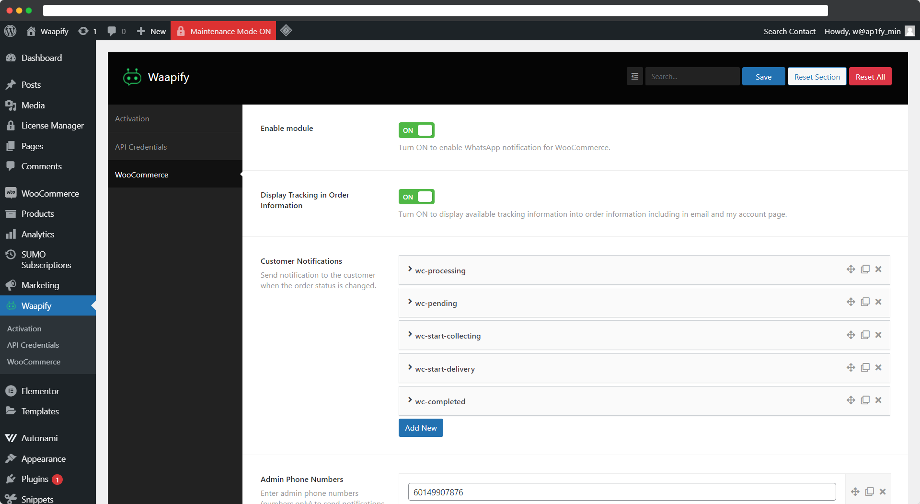The image size is (920, 504).
Task: Click the Save button
Action: [763, 77]
